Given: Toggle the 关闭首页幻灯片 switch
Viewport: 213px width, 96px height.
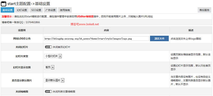Looking at the screenshot, I should click(x=48, y=47).
